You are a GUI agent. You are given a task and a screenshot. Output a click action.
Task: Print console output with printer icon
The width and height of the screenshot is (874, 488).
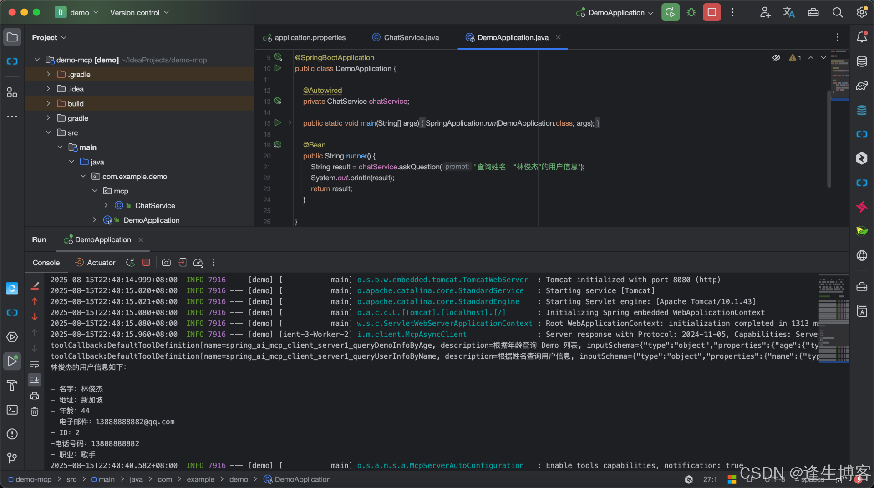pyautogui.click(x=35, y=396)
